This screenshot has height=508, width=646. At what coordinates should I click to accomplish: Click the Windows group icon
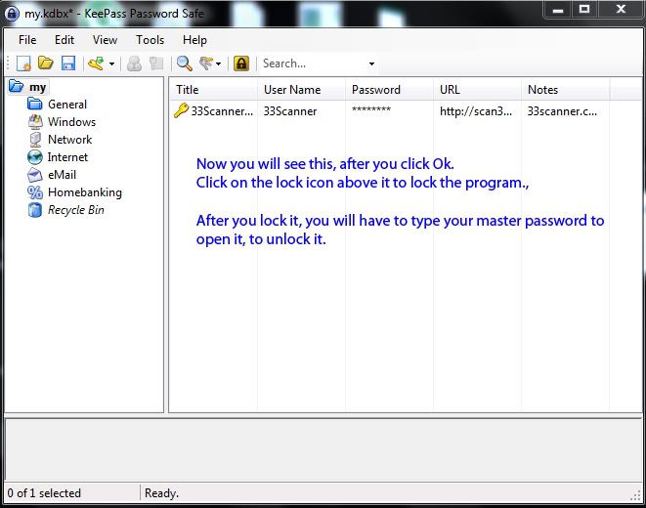coord(35,122)
